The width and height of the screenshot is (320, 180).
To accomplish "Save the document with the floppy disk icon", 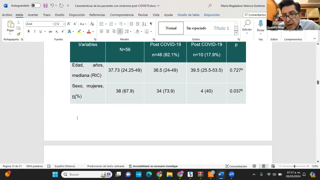I will click(x=45, y=5).
